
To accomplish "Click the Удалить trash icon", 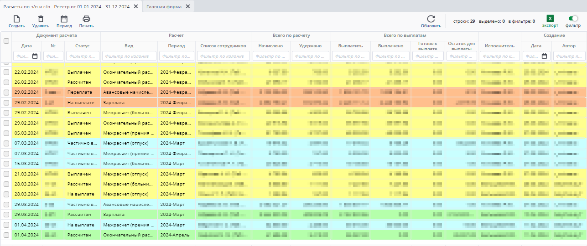I will (x=41, y=19).
